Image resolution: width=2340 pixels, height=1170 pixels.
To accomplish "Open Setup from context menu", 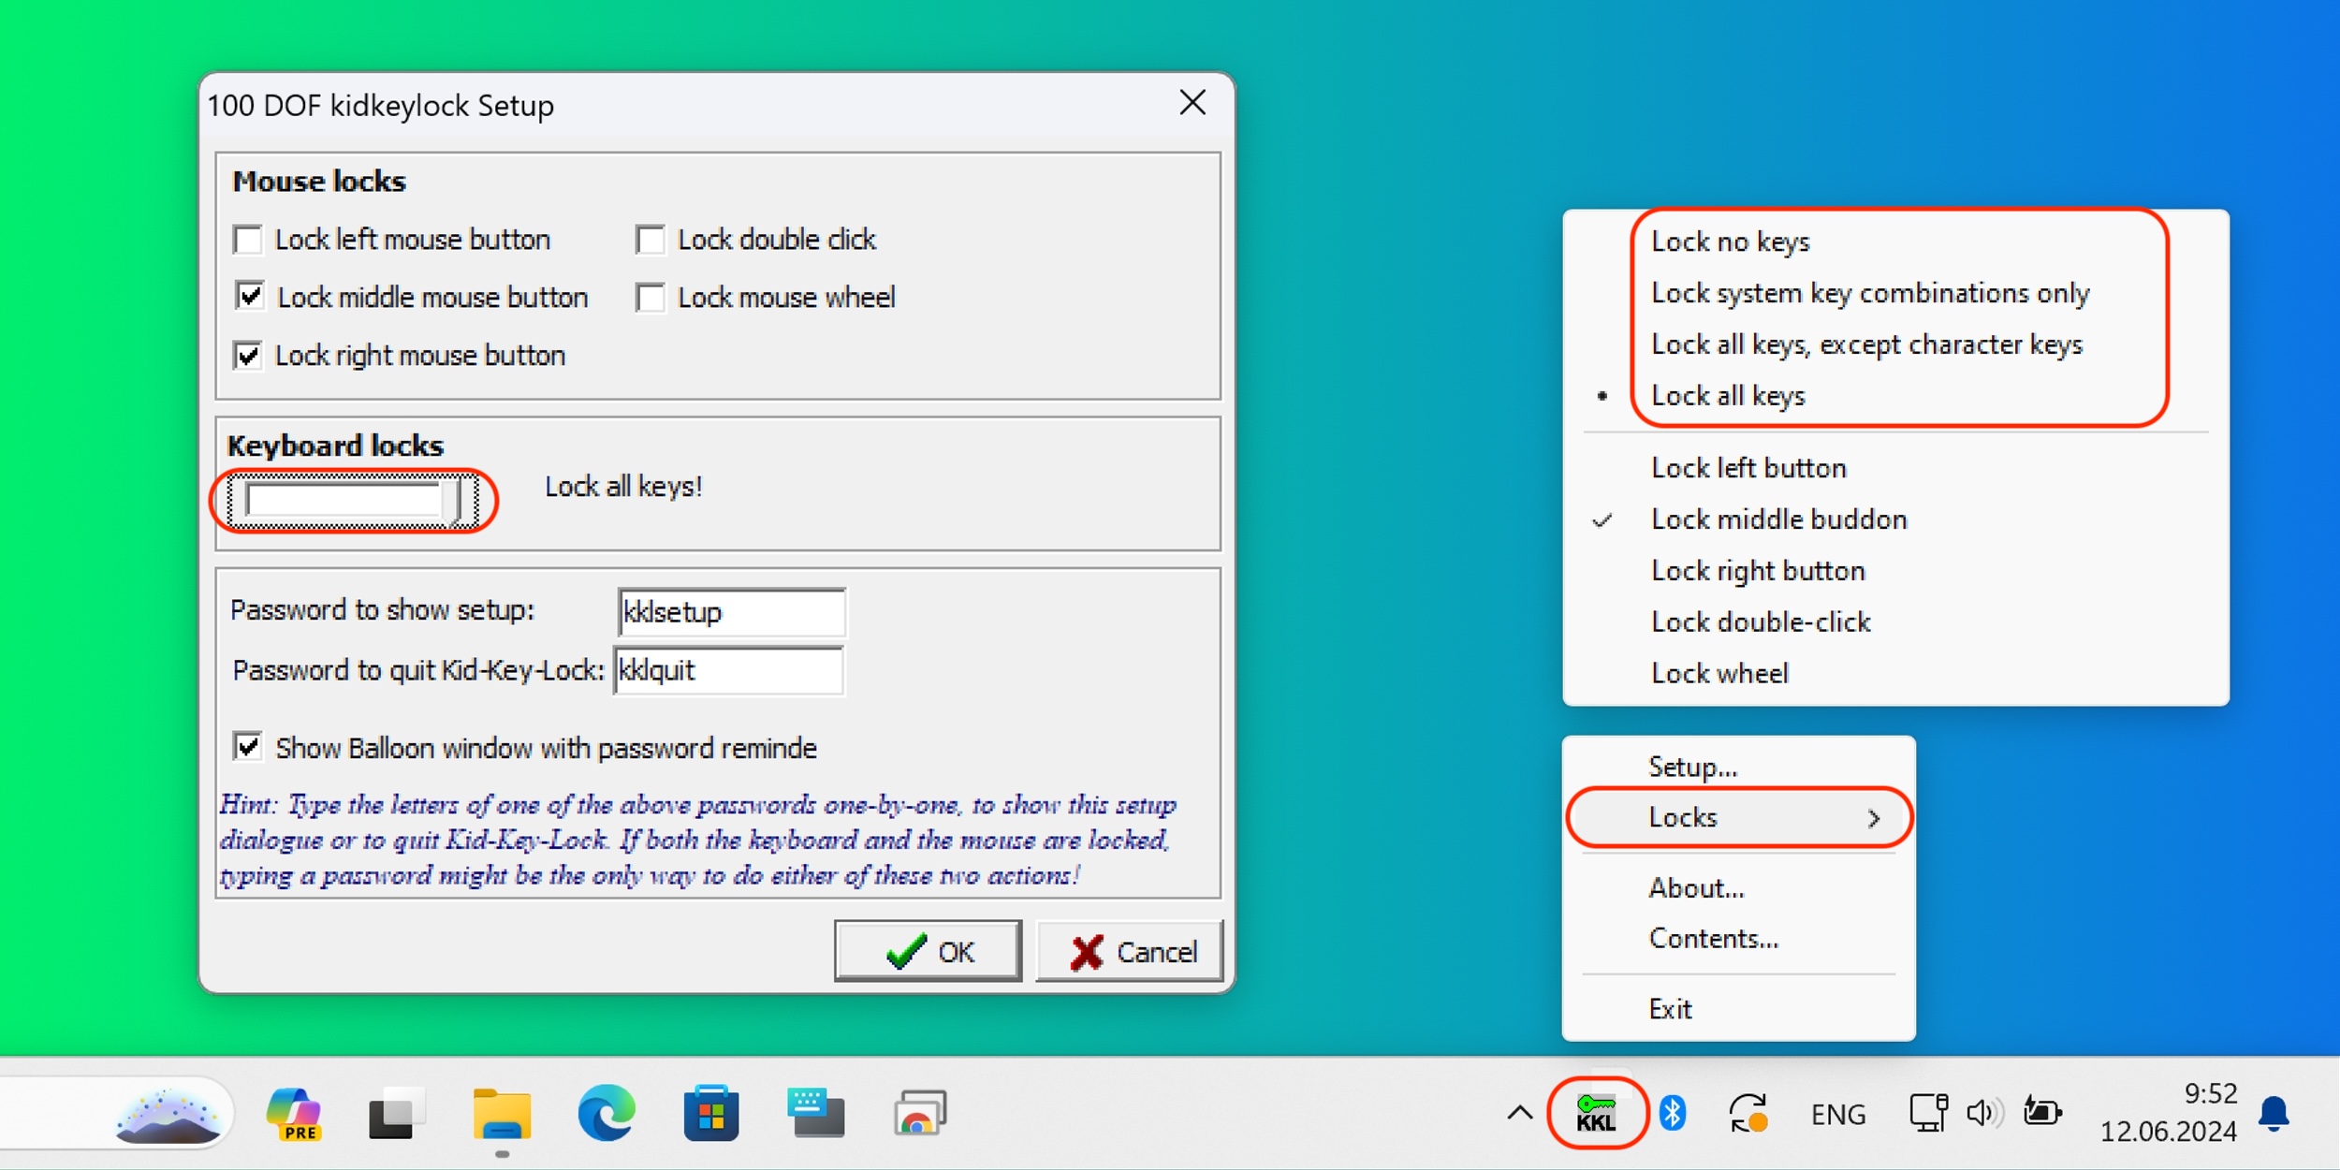I will (1698, 766).
